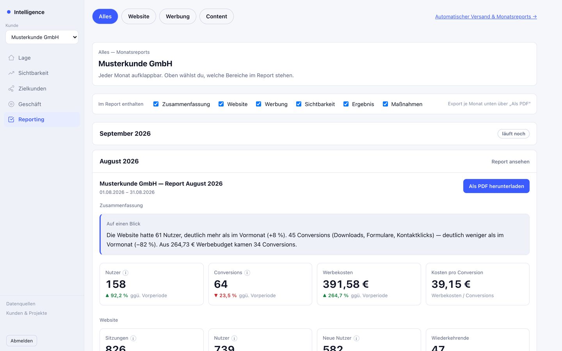Open Automatischer Versand & Monatsreports link
Viewport: 562px width, 351px height.
pos(486,16)
